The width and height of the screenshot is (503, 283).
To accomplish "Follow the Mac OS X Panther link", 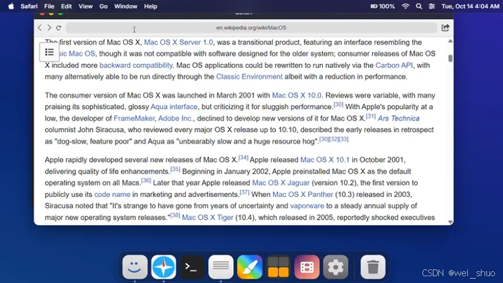I will 303,194.
